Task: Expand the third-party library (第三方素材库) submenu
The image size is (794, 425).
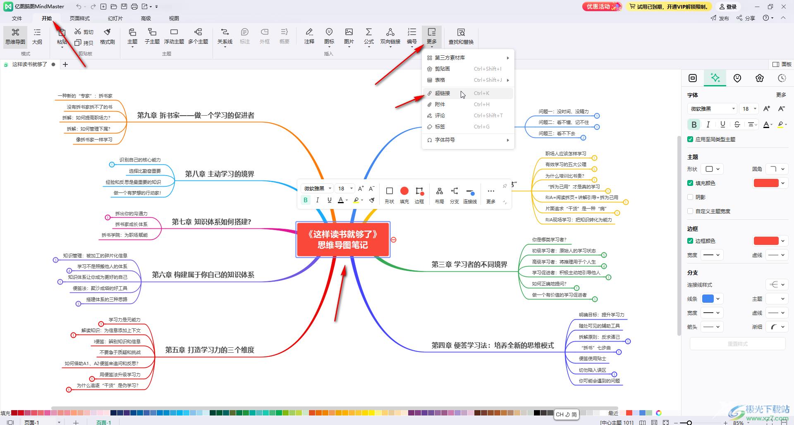Action: pos(468,58)
